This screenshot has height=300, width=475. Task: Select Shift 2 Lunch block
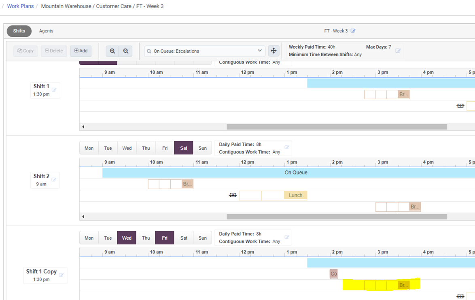click(295, 195)
